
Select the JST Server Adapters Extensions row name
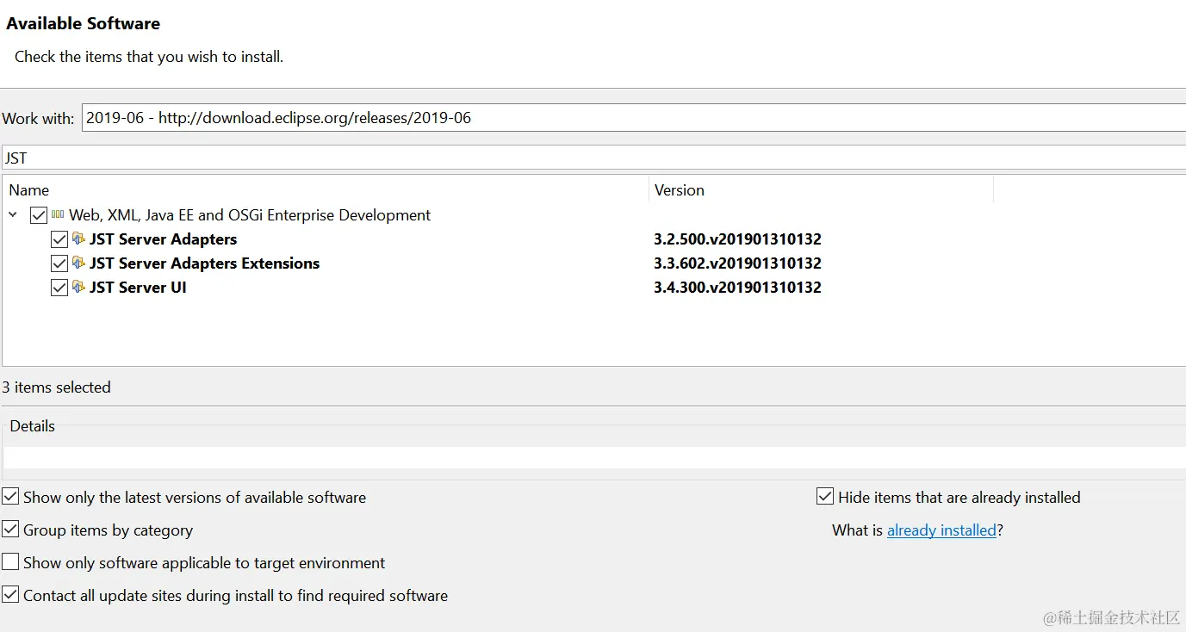(x=204, y=263)
